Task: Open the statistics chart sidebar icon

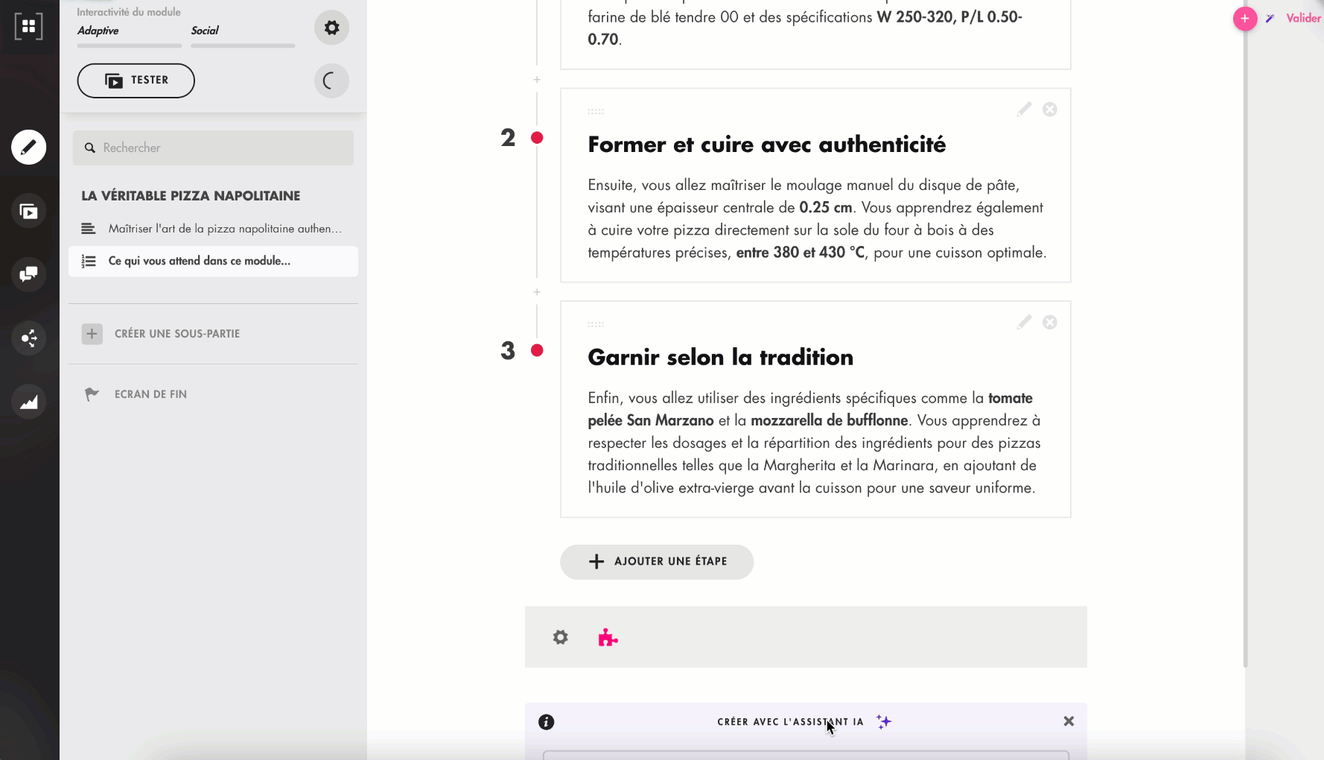Action: [x=28, y=402]
